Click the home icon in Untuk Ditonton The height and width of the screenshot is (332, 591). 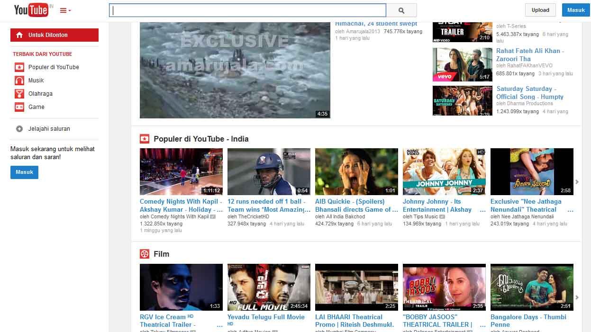(19, 35)
